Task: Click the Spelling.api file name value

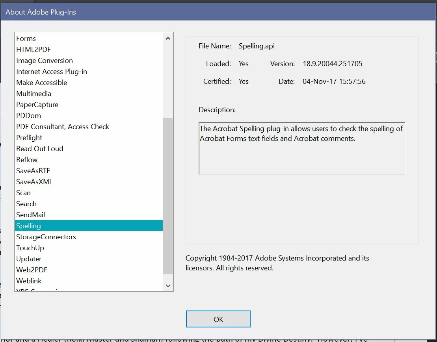Action: point(257,46)
